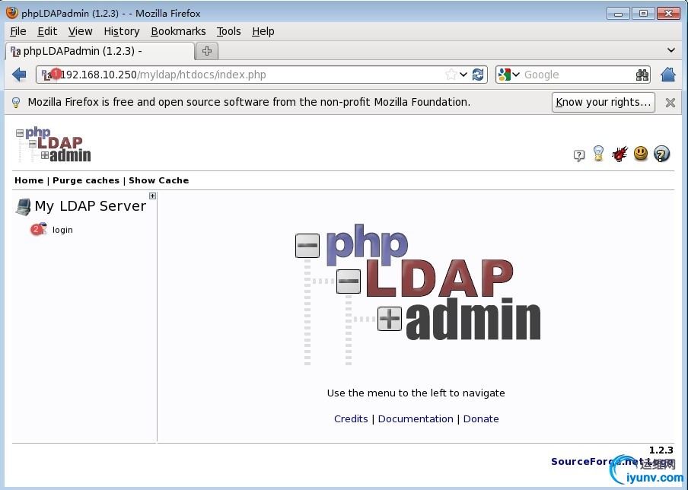This screenshot has width=688, height=490.
Task: Click the small phpLDAPadmin logo
Action: point(53,145)
